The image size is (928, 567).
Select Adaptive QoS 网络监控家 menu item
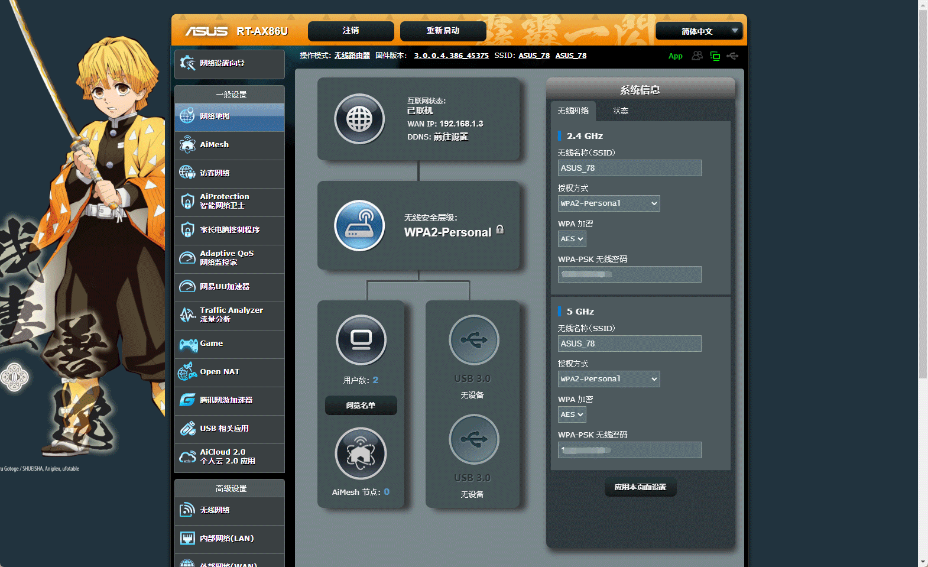tap(229, 258)
